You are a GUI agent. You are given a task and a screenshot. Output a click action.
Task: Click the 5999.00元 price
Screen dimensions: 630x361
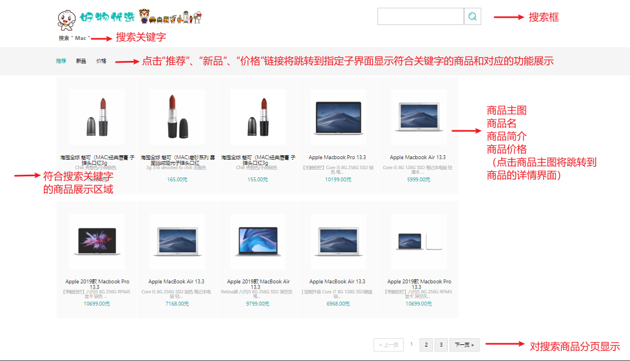419,180
